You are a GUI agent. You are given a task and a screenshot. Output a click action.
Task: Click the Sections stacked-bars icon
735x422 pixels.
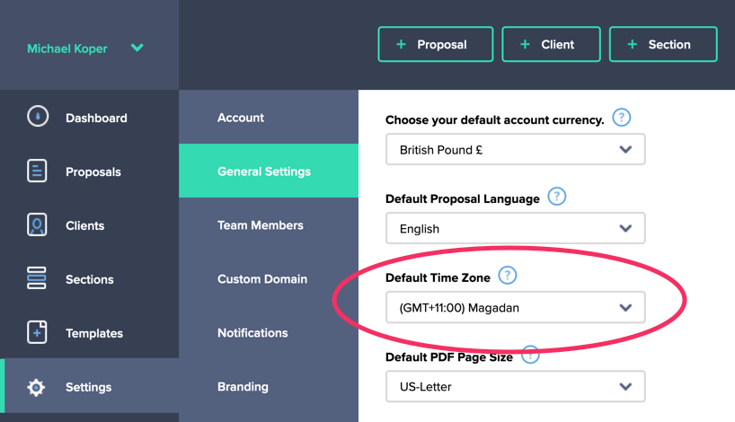coord(37,279)
